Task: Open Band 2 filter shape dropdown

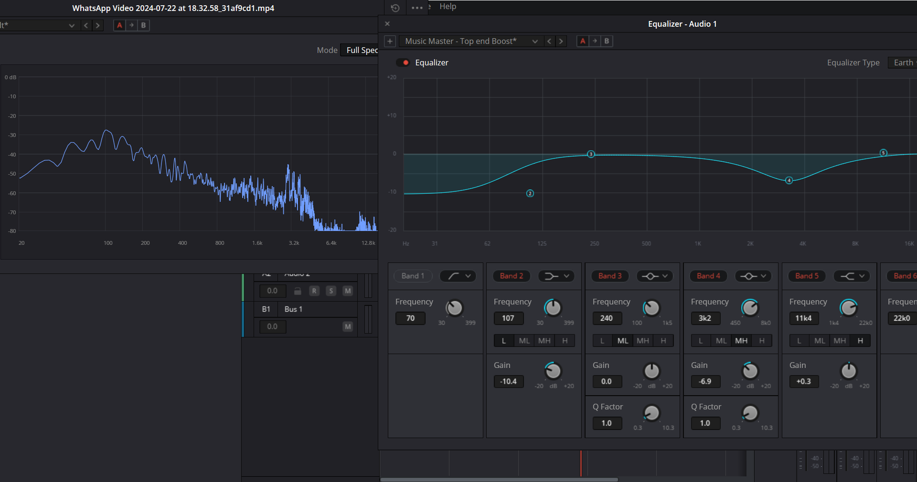Action: [556, 276]
